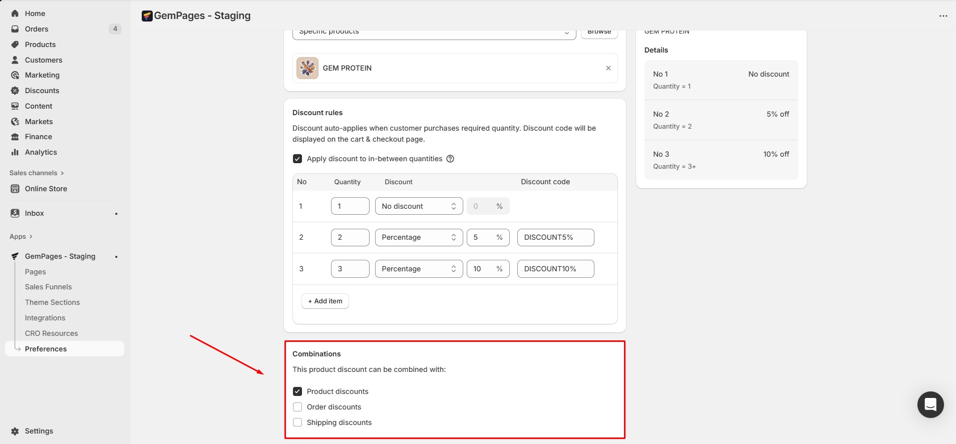Open the No discount type dropdown
The width and height of the screenshot is (956, 444).
click(x=419, y=206)
